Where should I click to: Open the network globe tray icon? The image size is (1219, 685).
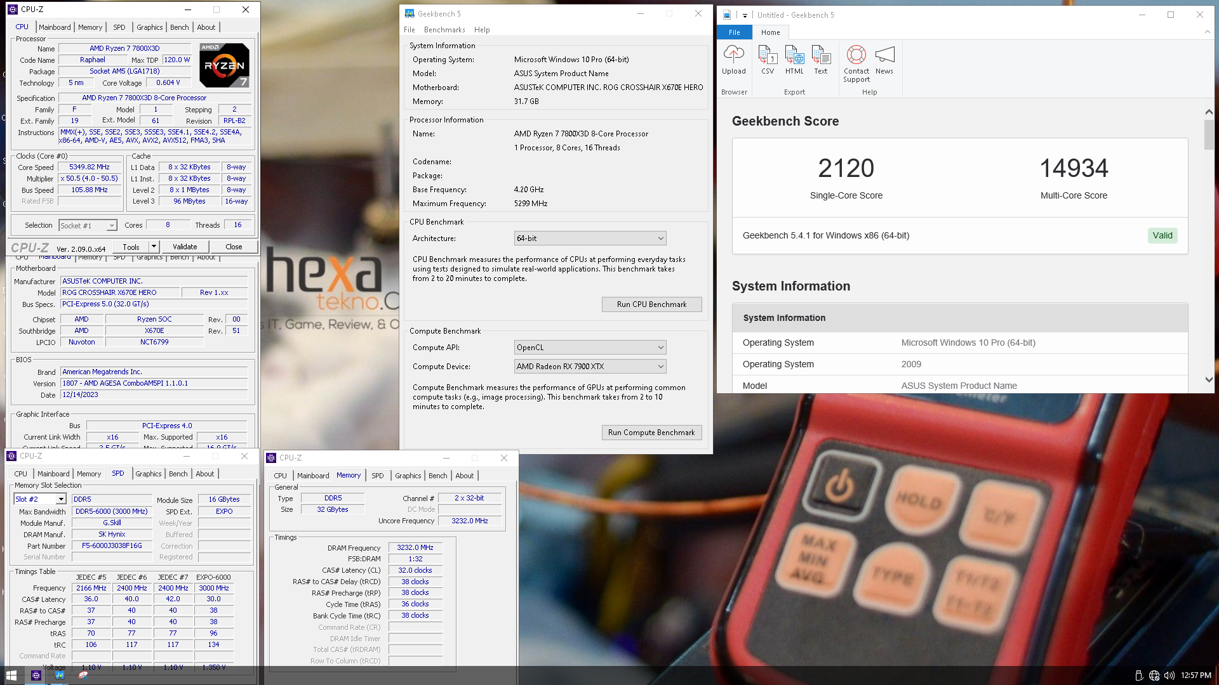1154,675
